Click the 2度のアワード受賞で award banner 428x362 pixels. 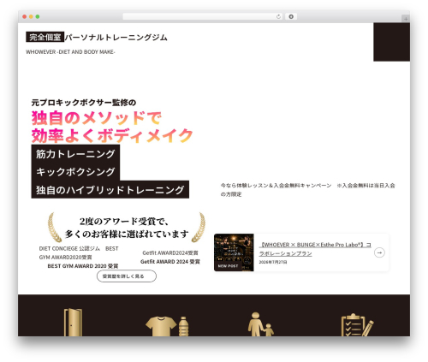tap(127, 228)
